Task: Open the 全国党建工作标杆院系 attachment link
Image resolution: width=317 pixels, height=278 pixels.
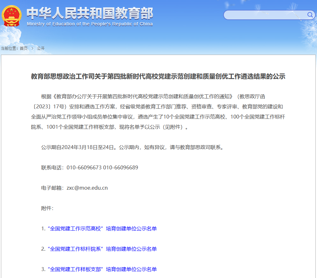Action: point(102,249)
